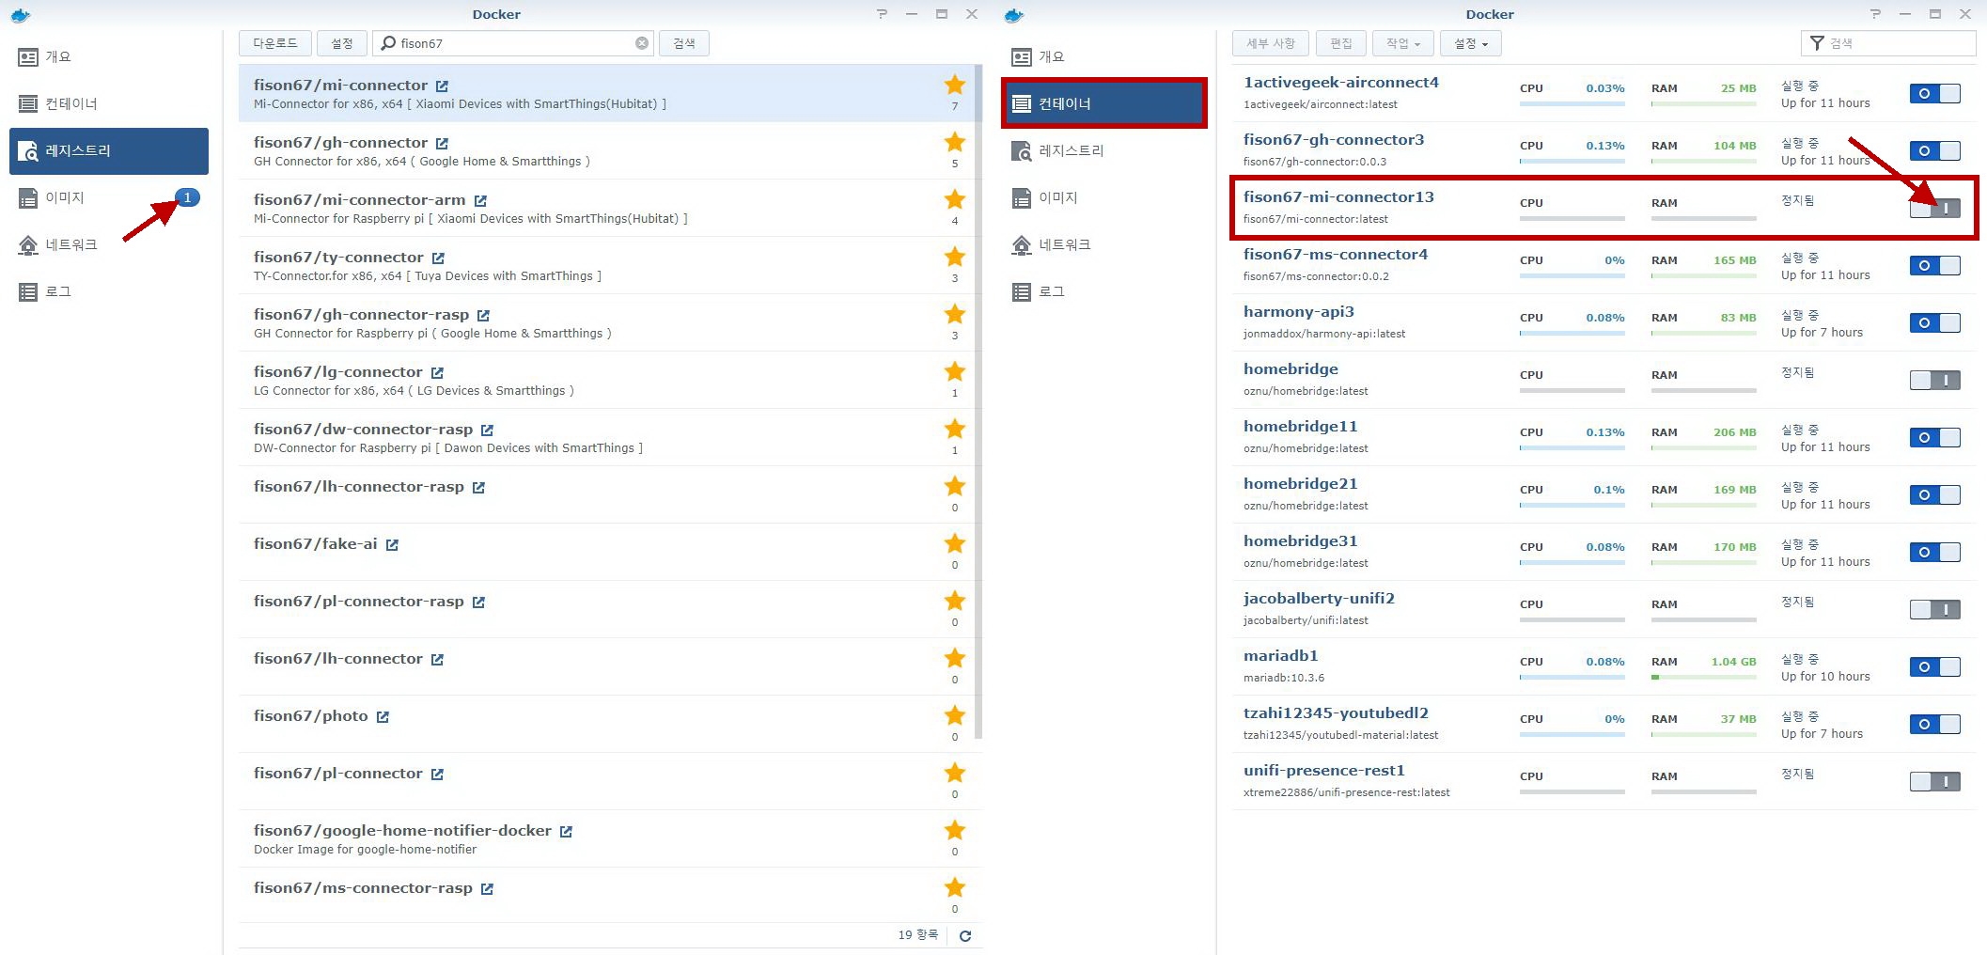
Task: Click the 다운로드 button
Action: 274,43
